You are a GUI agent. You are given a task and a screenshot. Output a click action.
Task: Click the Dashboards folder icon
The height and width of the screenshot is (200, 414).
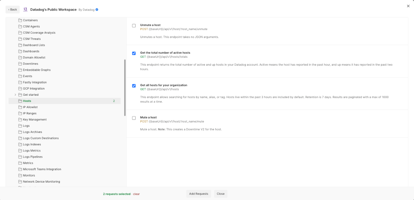(20, 51)
